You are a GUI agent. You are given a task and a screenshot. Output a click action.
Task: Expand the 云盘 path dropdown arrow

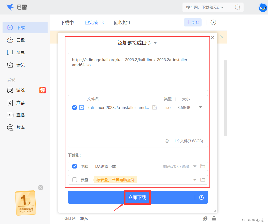[195, 180]
